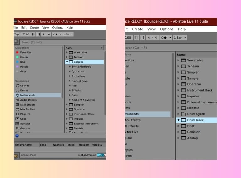241x178 pixels.
Task: Open Max for Live category in left window
Action: [28, 109]
